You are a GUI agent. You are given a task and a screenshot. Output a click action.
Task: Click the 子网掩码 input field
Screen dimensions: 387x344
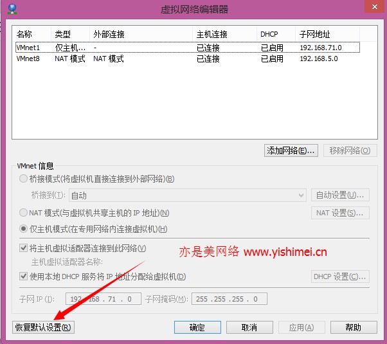(x=230, y=299)
